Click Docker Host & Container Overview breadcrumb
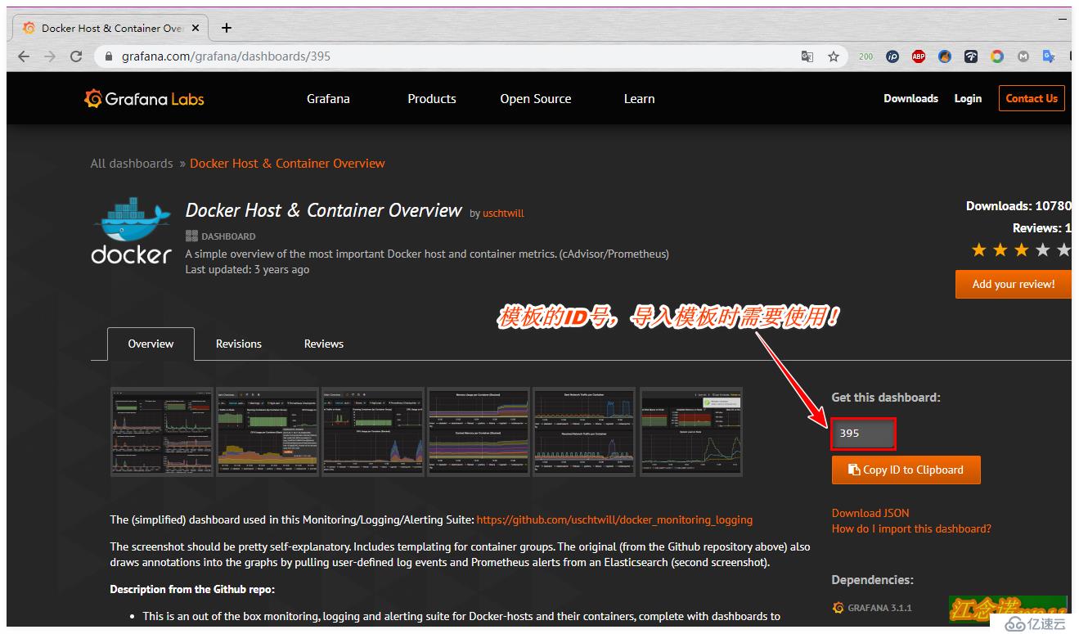The height and width of the screenshot is (634, 1079). [287, 164]
